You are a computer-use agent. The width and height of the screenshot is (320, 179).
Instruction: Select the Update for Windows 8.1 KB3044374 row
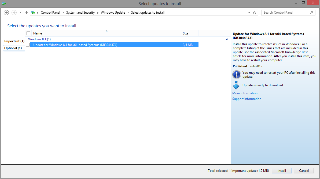114,45
